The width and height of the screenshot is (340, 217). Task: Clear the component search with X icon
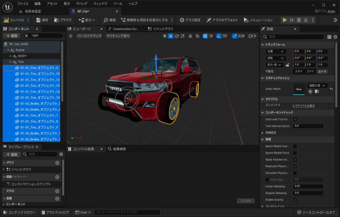click(27, 36)
